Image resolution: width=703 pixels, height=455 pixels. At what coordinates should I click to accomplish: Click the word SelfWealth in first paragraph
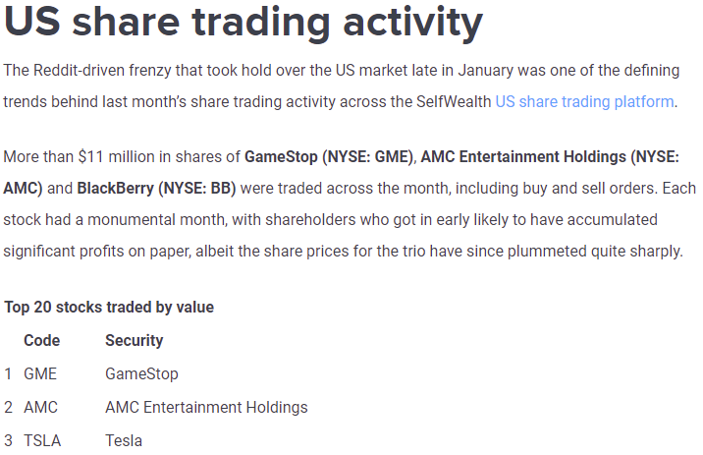coord(454,102)
